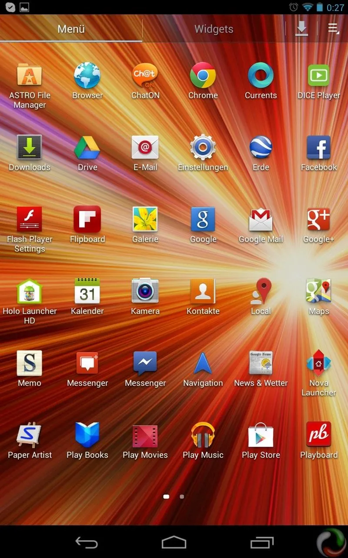This screenshot has height=558, width=348.
Task: Open Play Books
Action: [x=87, y=440]
